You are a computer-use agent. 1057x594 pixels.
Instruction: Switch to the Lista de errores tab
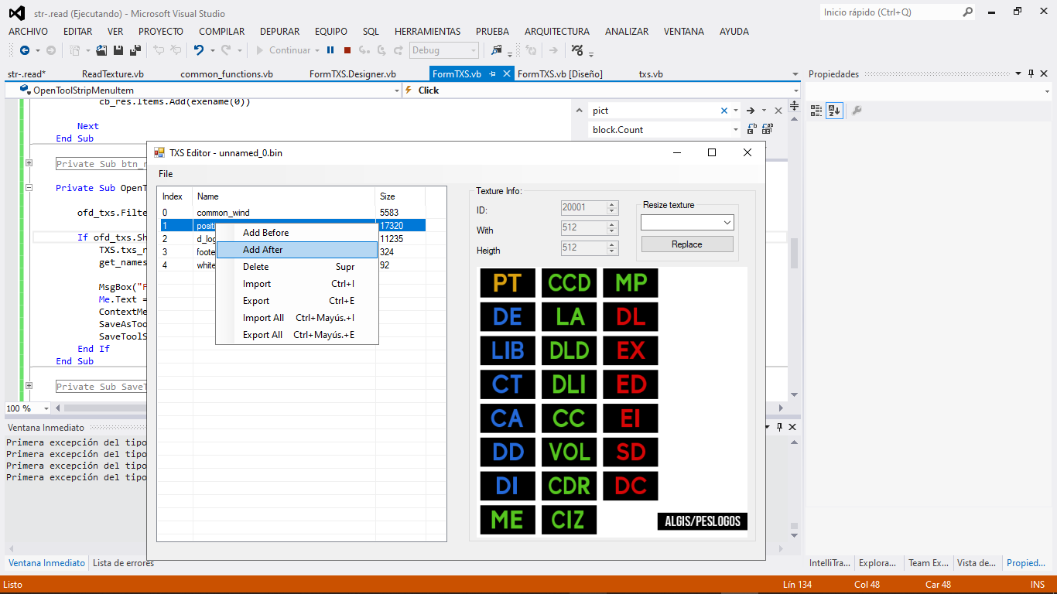[x=123, y=563]
